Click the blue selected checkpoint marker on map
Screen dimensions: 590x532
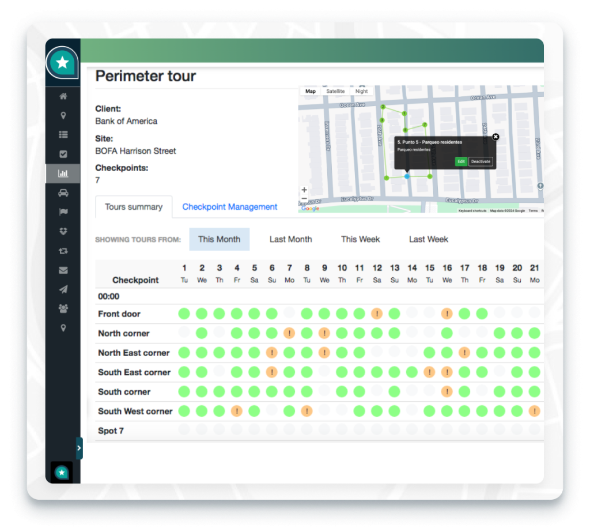[x=407, y=176]
